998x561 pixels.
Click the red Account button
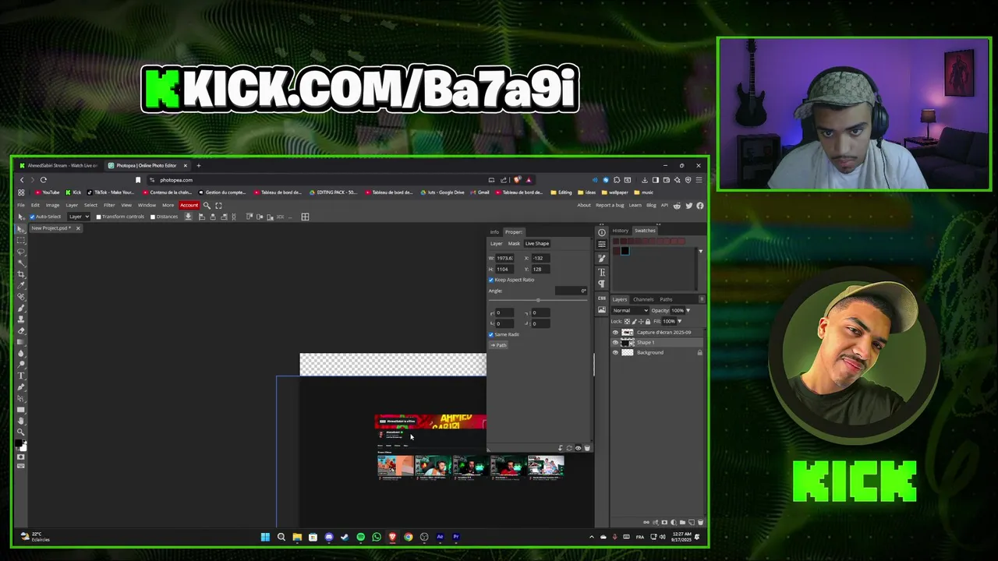click(189, 205)
